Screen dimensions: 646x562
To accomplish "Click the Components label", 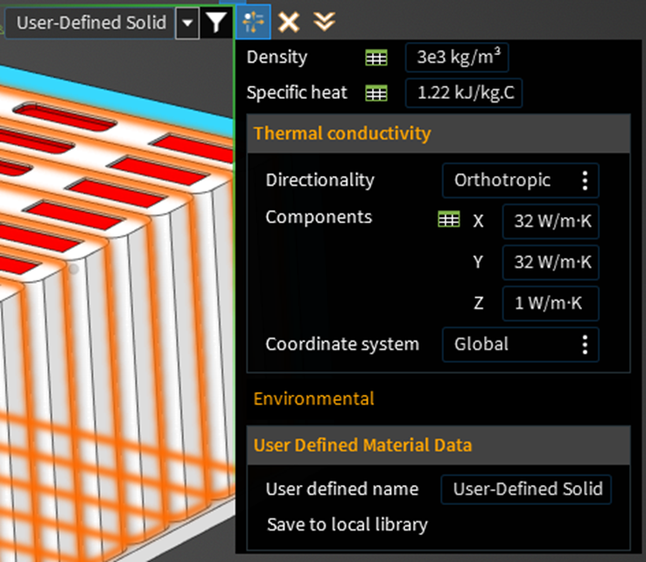I will (319, 217).
